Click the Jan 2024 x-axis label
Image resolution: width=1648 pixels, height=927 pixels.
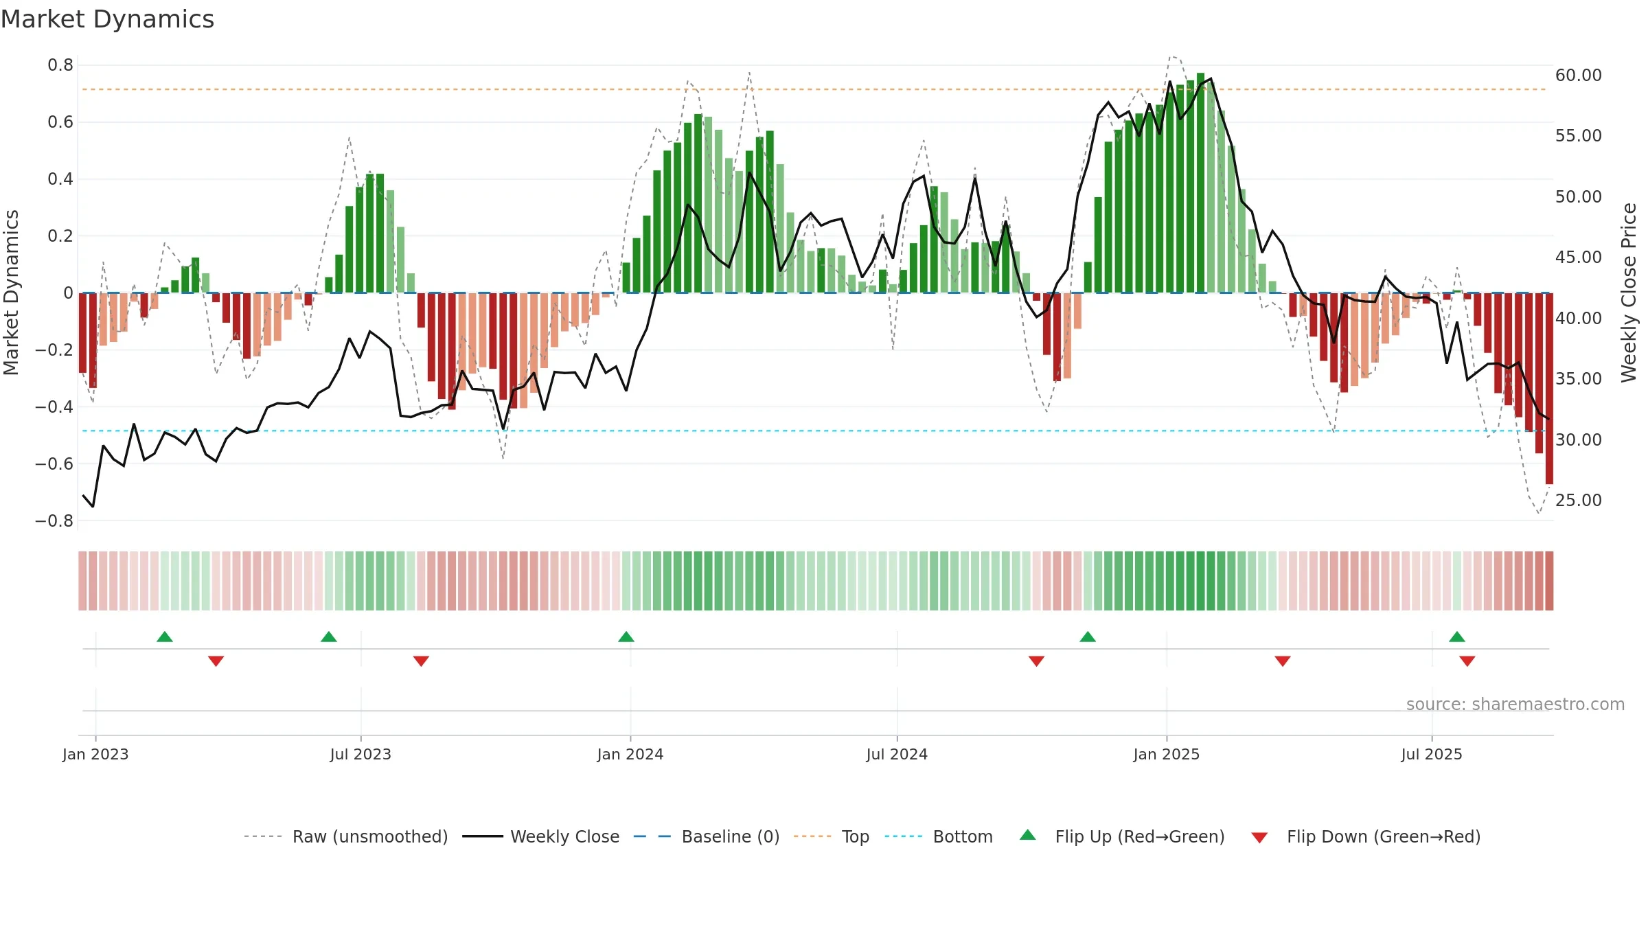(630, 754)
